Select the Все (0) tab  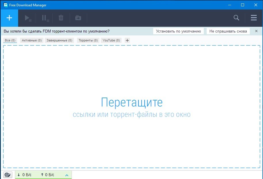coord(10,40)
